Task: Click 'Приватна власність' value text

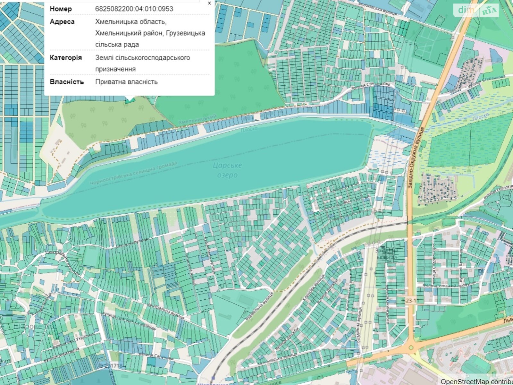Action: pyautogui.click(x=126, y=82)
